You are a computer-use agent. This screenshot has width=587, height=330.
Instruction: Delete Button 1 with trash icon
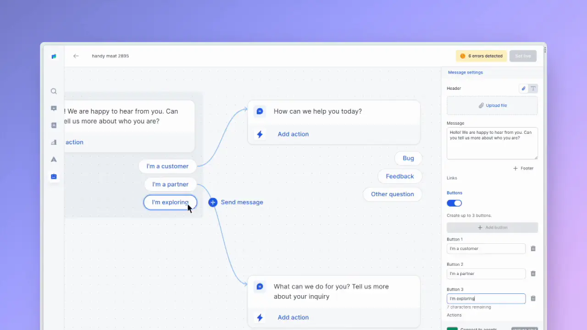click(533, 248)
